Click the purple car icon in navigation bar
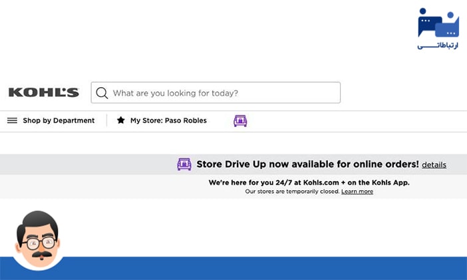The image size is (467, 280). [240, 120]
